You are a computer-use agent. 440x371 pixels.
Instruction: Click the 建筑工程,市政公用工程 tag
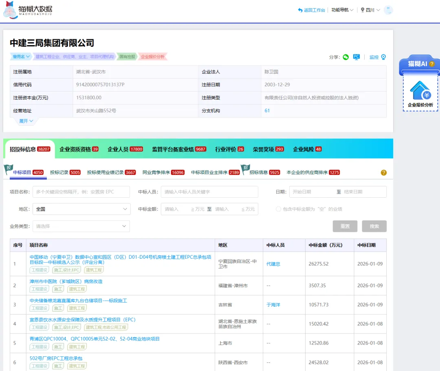tap(106, 327)
